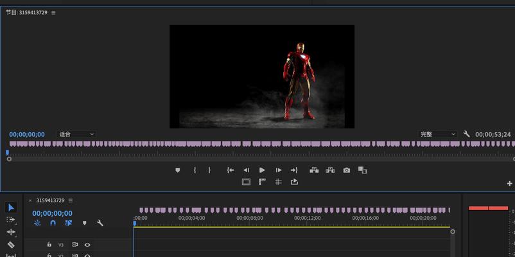Click the export share icon under play
The height and width of the screenshot is (257, 515).
click(294, 182)
